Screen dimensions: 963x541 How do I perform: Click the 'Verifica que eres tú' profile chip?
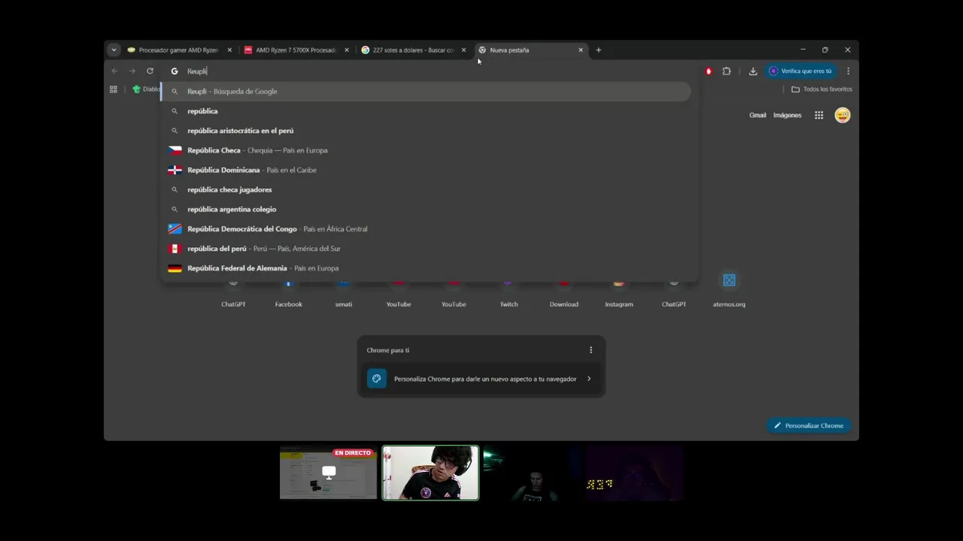click(800, 71)
